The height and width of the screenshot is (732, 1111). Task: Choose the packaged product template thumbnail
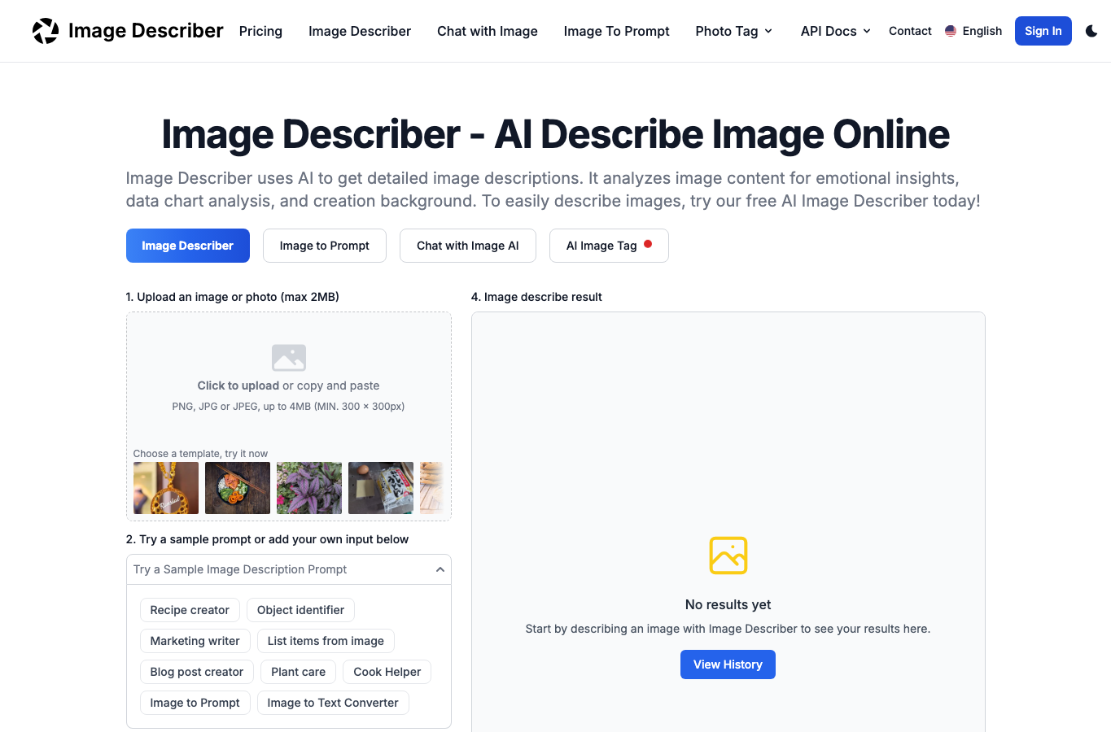pos(381,488)
